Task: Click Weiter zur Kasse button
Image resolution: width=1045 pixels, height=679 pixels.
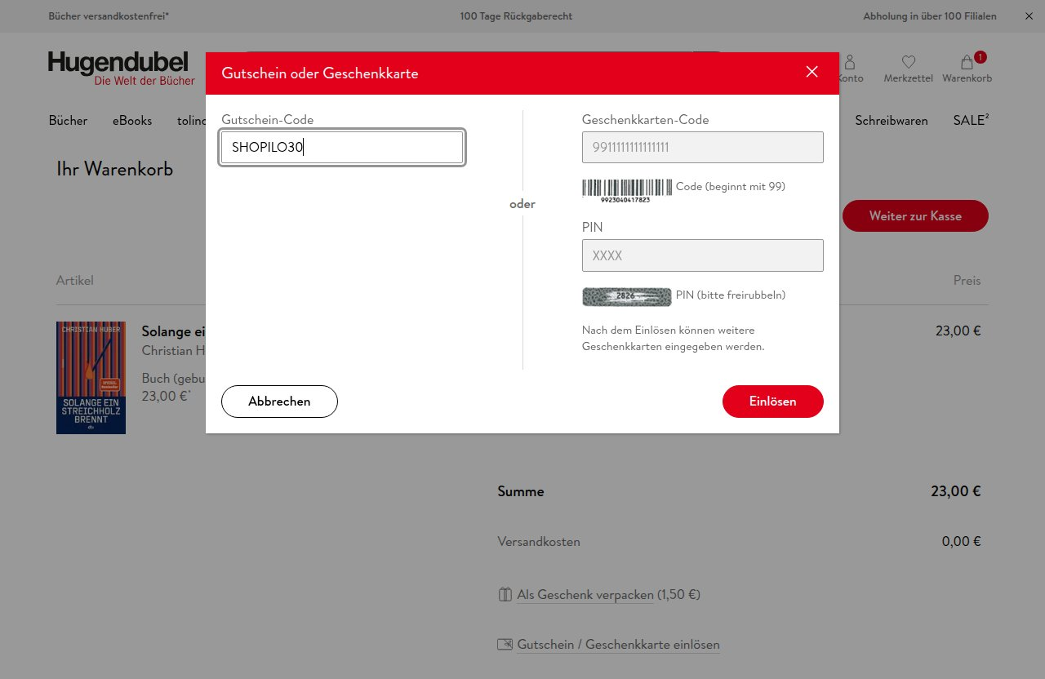Action: (x=915, y=216)
